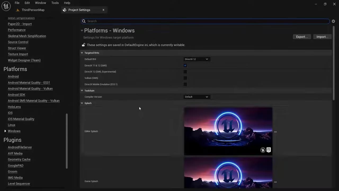Image resolution: width=339 pixels, height=191 pixels.
Task: Collapse the Targeted RHIs section
Action: point(82,53)
